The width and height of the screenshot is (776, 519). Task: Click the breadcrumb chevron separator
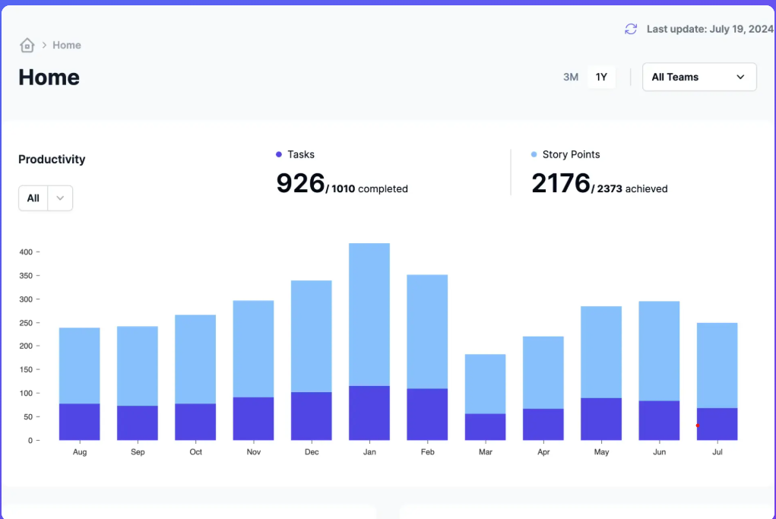[43, 45]
